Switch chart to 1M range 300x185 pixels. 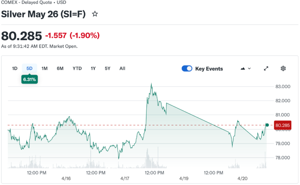[45, 68]
